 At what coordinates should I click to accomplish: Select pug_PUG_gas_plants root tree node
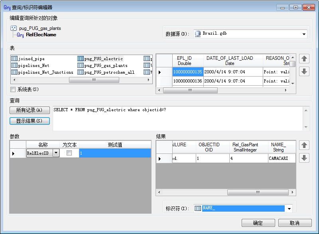coord(39,28)
